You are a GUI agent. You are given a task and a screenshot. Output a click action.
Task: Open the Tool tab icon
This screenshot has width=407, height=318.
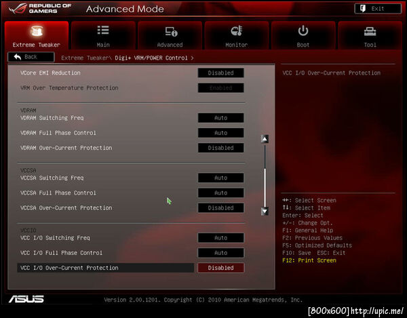click(370, 31)
